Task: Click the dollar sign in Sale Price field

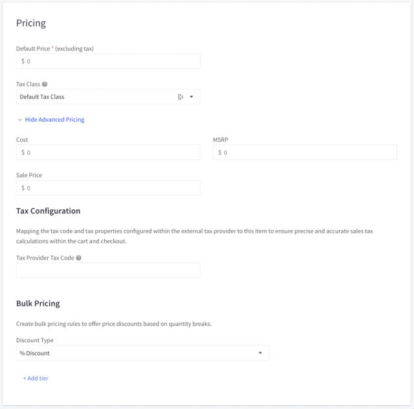Action: (x=23, y=188)
